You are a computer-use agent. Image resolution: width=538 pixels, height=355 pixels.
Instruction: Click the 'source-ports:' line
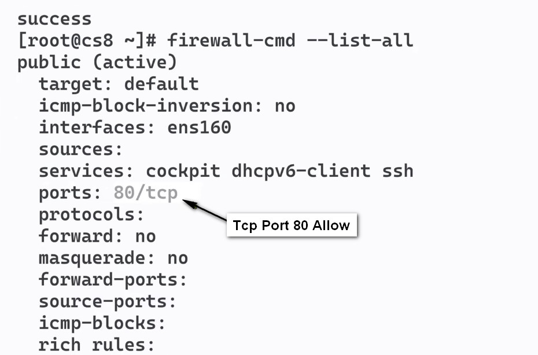click(x=108, y=302)
